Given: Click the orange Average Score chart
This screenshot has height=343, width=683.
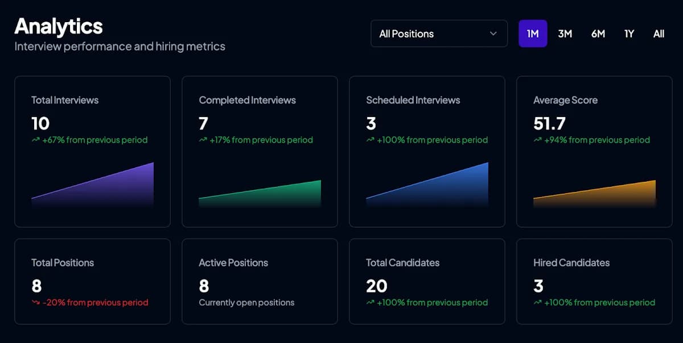Looking at the screenshot, I should 594,194.
